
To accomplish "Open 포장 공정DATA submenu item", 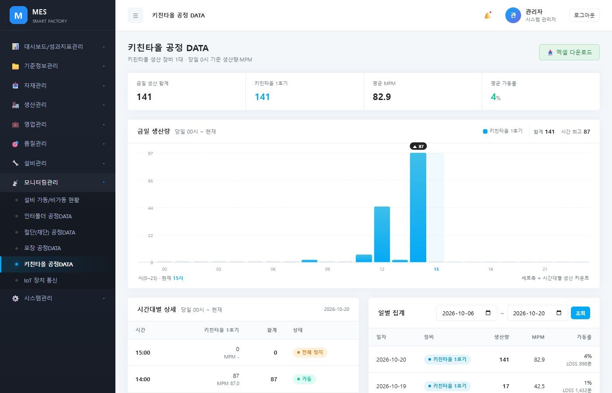I will (58, 248).
